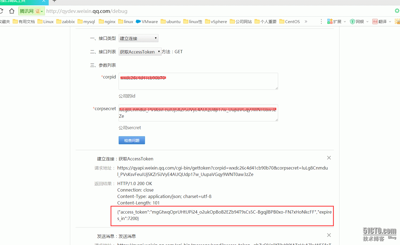Click the vertical dots bookmark bar separator menu

pyautogui.click(x=321, y=21)
